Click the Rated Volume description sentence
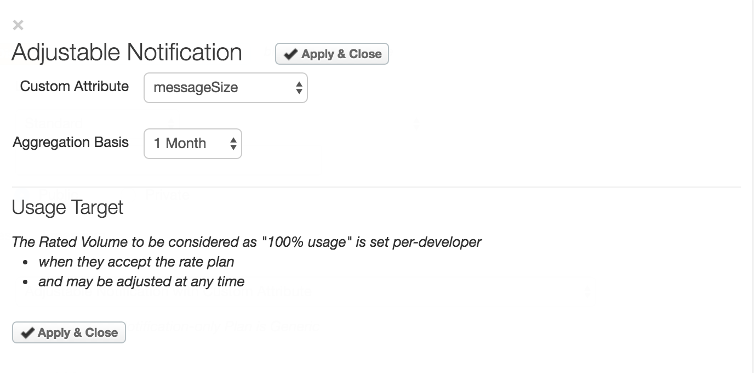The height and width of the screenshot is (373, 754). pyautogui.click(x=247, y=242)
